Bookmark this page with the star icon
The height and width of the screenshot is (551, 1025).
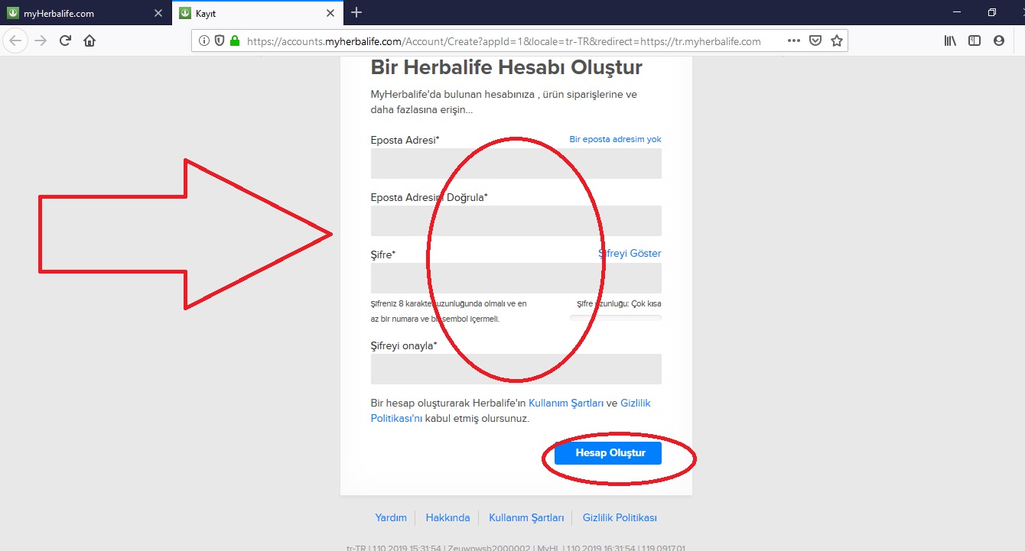coord(837,41)
